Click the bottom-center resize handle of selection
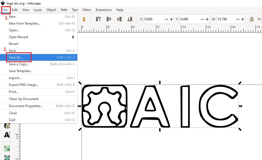This screenshot has width=262, height=160. click(x=160, y=130)
